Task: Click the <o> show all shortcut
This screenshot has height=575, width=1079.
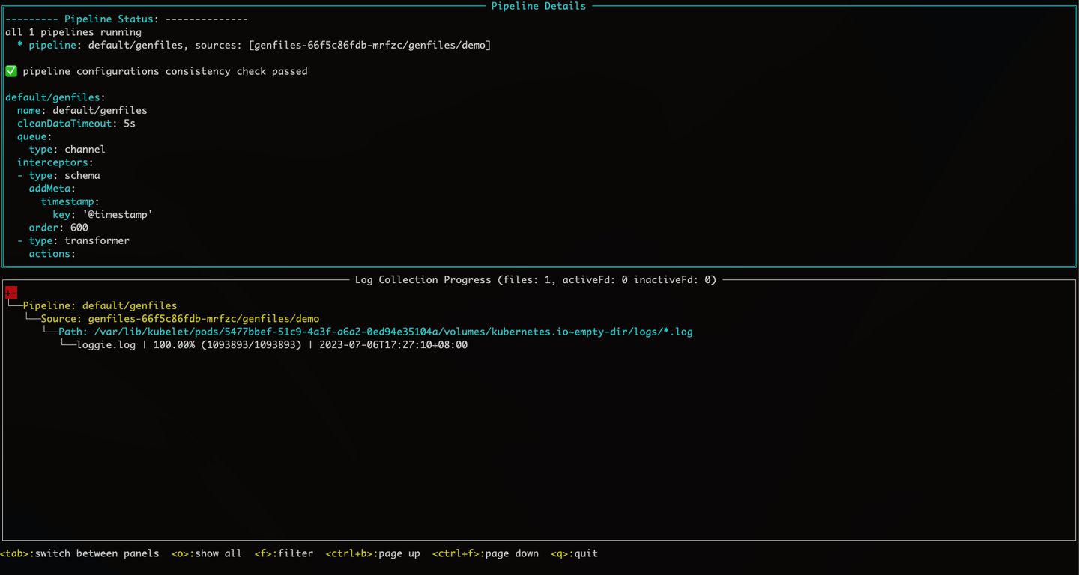Action: pyautogui.click(x=206, y=553)
